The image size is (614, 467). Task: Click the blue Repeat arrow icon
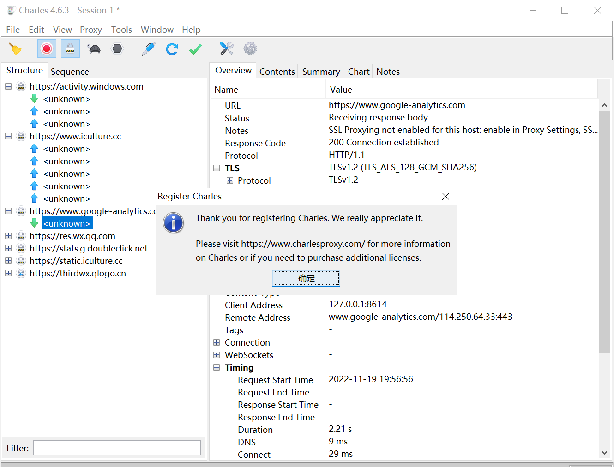point(172,49)
